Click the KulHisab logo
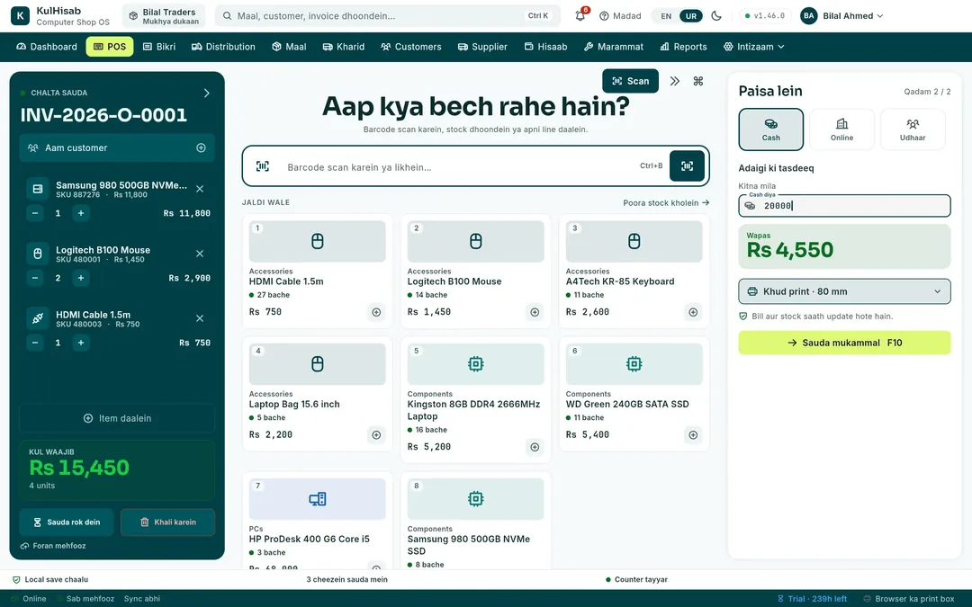The width and height of the screenshot is (972, 607). (x=21, y=16)
